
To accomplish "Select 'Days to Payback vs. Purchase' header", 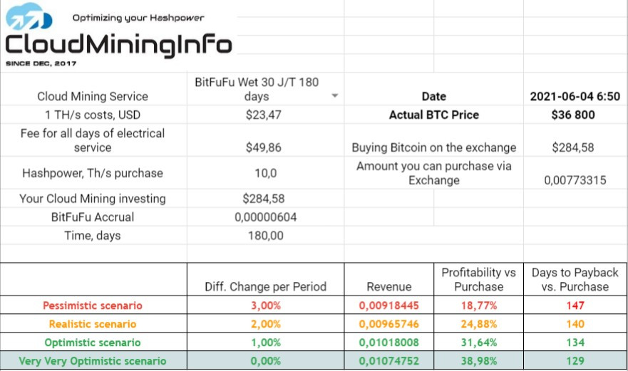I will point(575,279).
